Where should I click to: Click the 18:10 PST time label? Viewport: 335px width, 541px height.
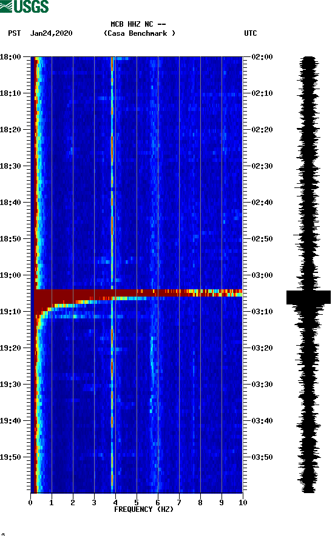[x=10, y=93]
